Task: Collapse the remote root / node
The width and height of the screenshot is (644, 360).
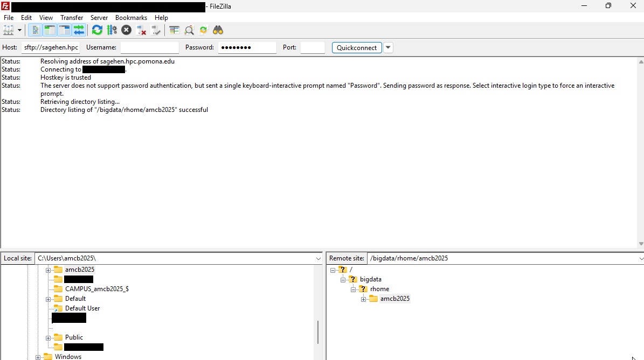Action: click(333, 270)
